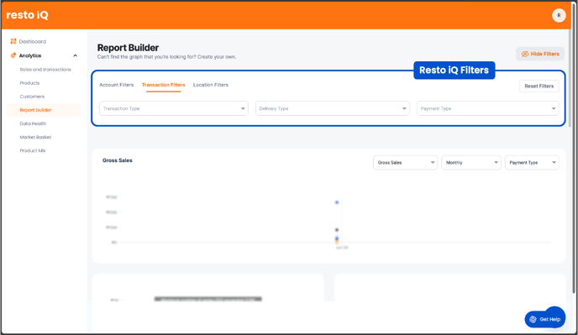
Task: Click the Reset Filters button
Action: pyautogui.click(x=539, y=86)
